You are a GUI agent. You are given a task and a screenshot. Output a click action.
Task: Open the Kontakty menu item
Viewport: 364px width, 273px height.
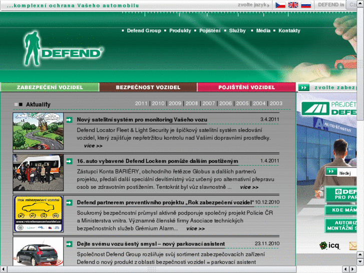[x=289, y=31]
